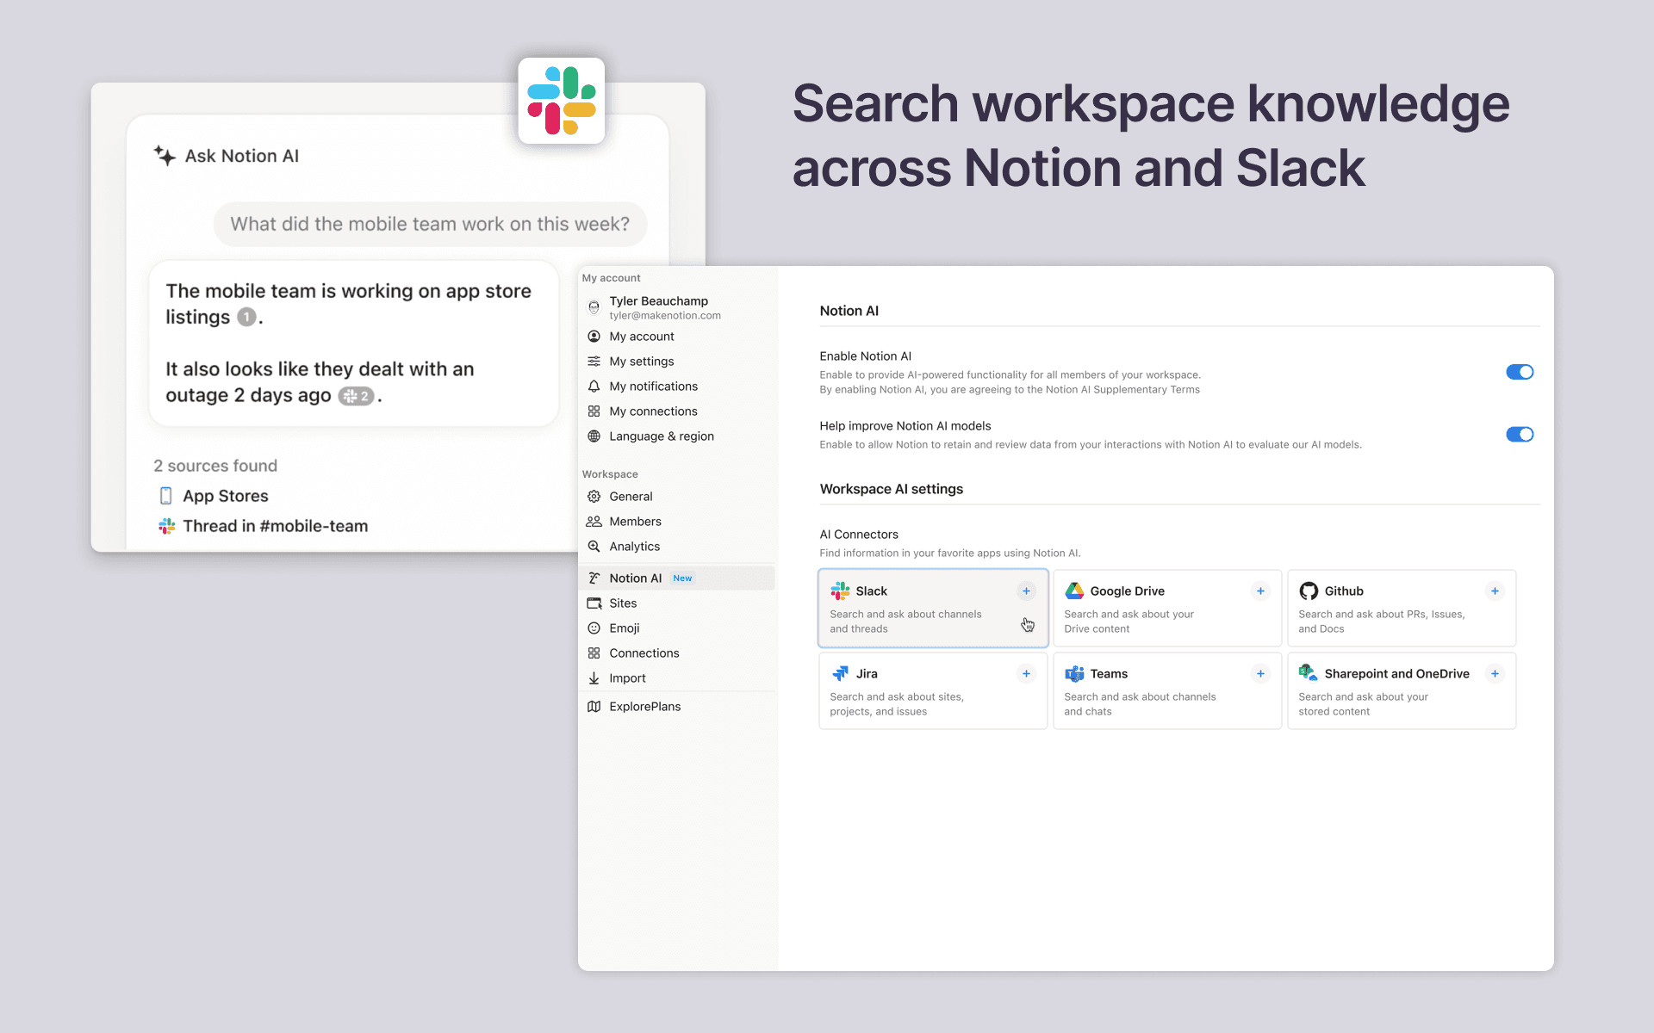
Task: Disable Help improve Notion AI models
Action: coord(1520,434)
